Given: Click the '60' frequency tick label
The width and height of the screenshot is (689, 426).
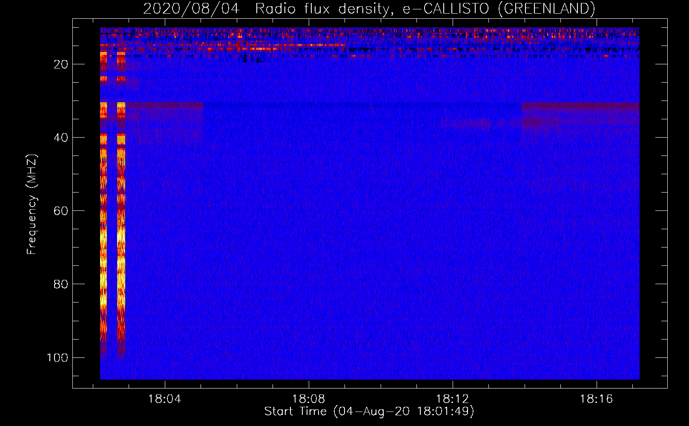Looking at the screenshot, I should (x=61, y=211).
